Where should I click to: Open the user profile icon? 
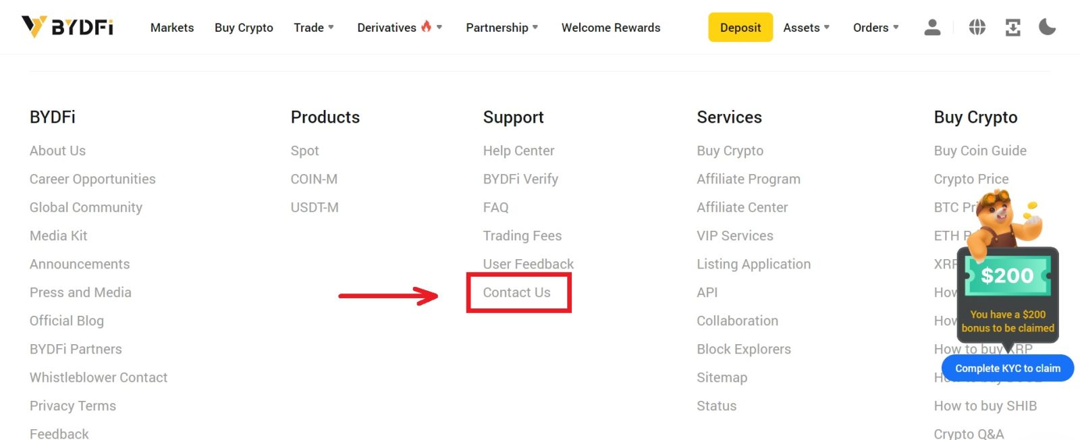click(932, 27)
